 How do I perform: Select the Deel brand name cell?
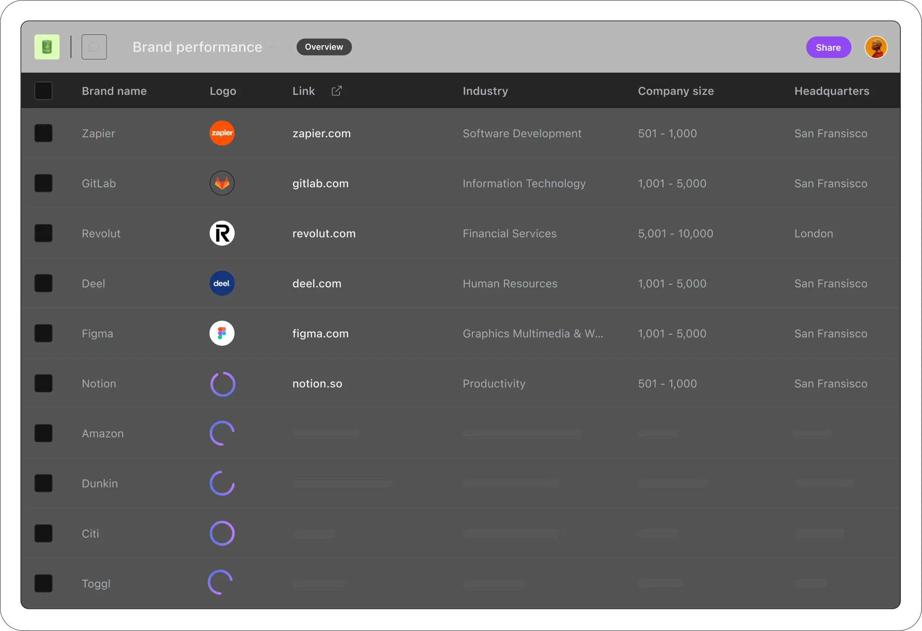tap(93, 283)
